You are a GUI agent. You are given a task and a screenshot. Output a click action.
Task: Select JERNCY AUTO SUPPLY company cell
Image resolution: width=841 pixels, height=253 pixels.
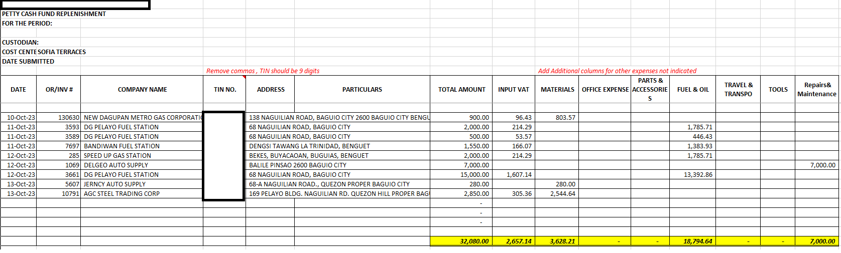tap(142, 184)
